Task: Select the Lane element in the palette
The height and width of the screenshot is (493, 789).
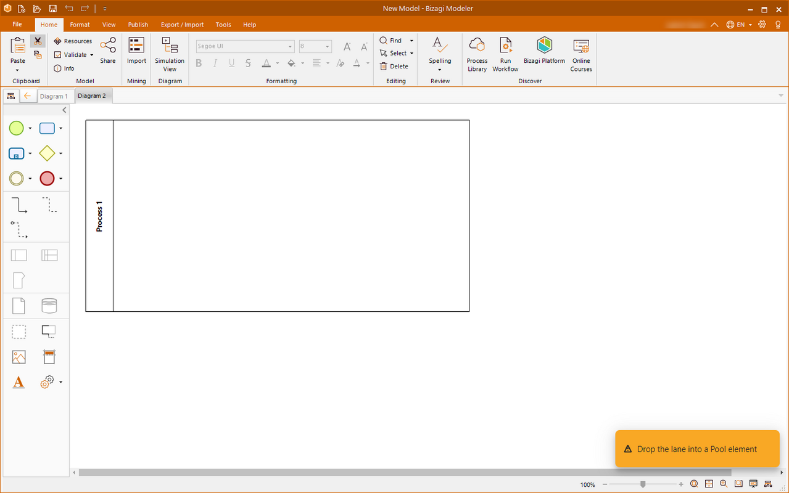Action: coord(49,255)
